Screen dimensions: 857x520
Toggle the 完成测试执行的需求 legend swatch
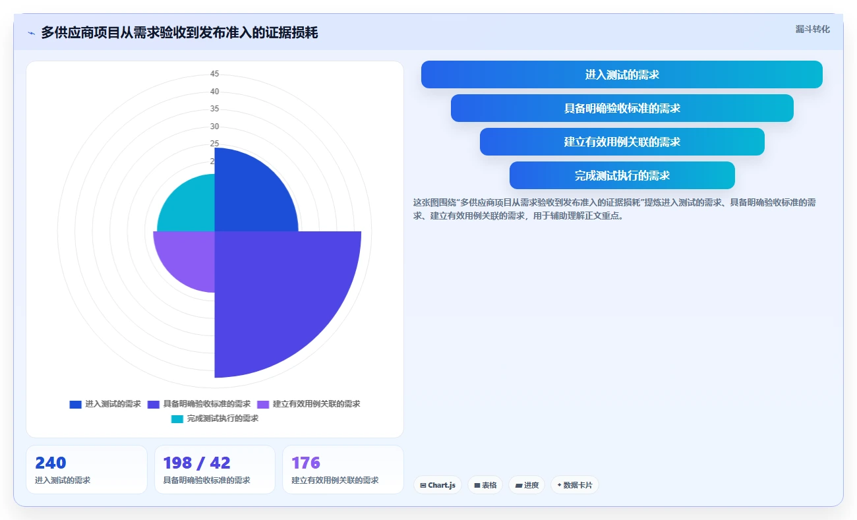point(177,419)
